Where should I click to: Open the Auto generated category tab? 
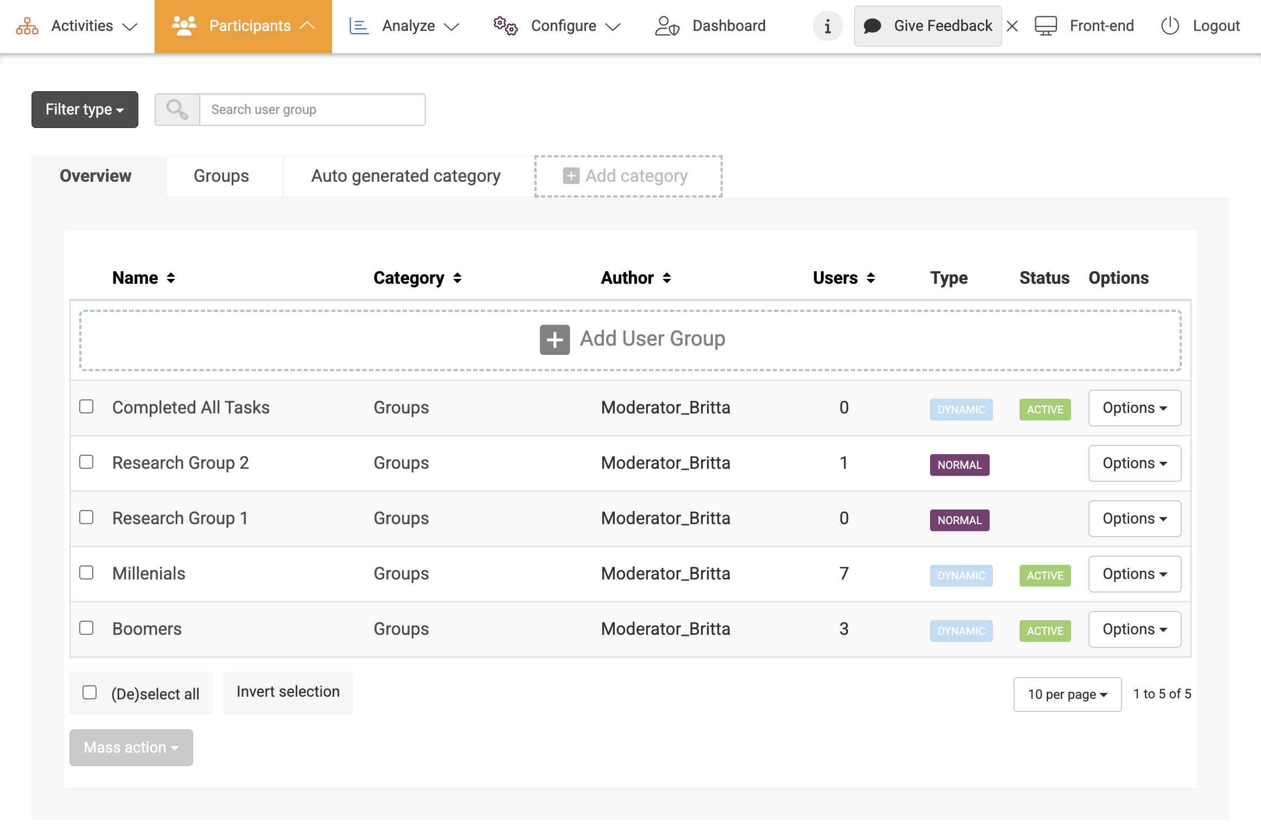click(x=405, y=176)
